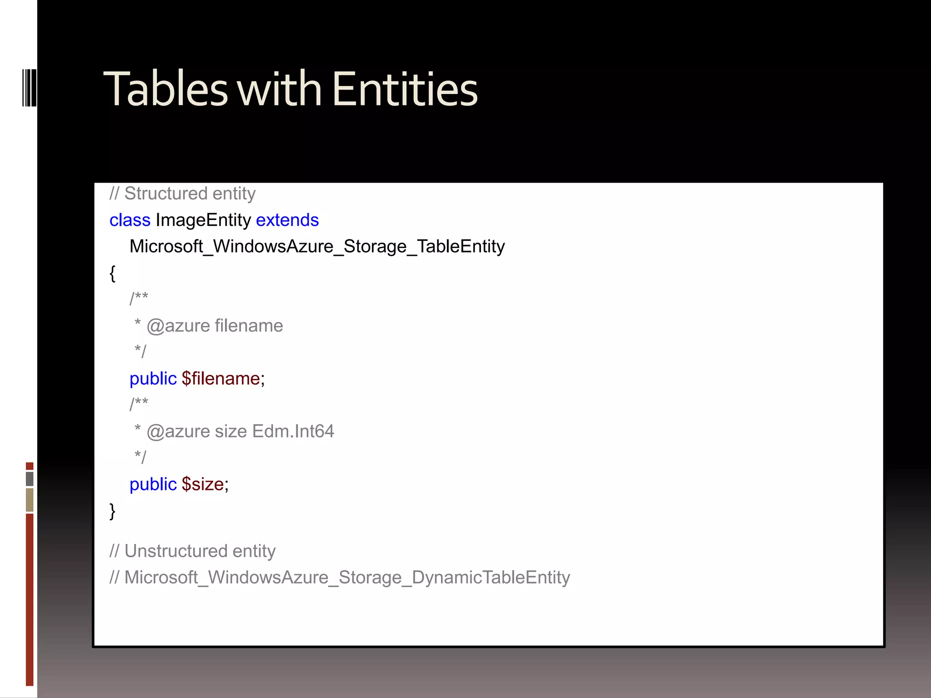Screen dimensions: 931x698
Task: Click 'Microsoft_WindowsAzure_Storage_TableEntity' base class text
Action: 317,246
